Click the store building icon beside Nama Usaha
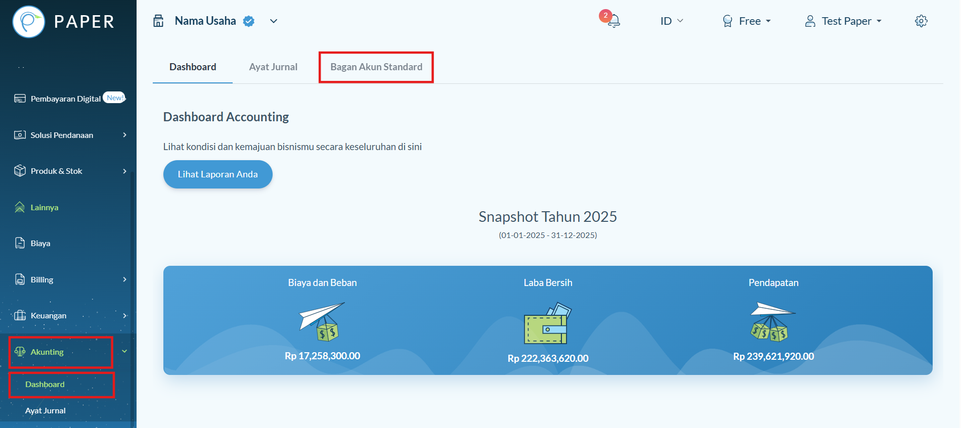 (158, 21)
